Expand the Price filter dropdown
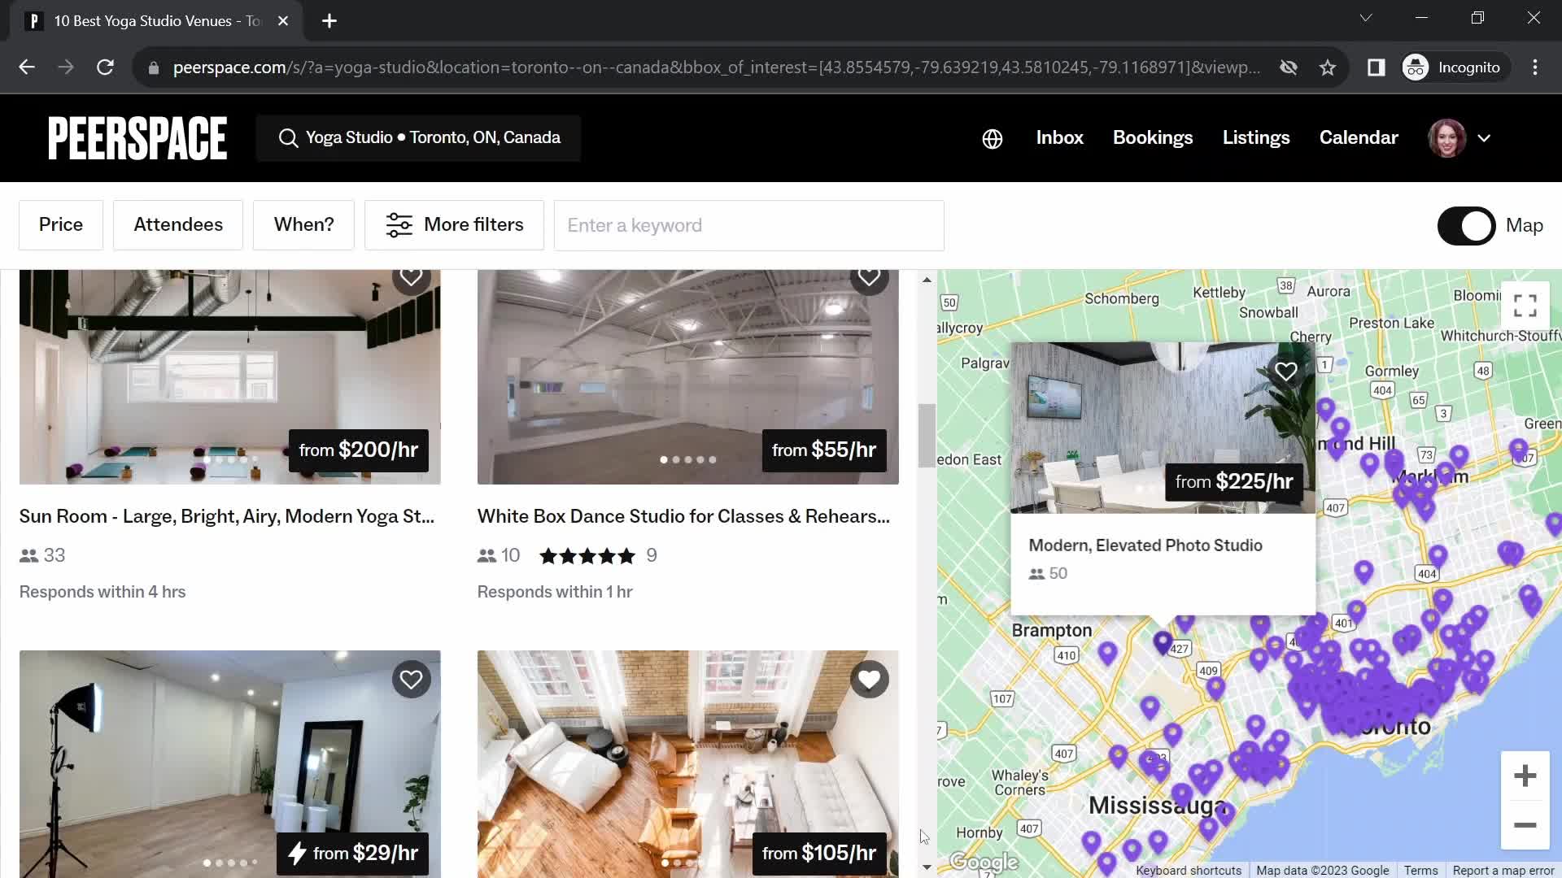 [x=60, y=224]
